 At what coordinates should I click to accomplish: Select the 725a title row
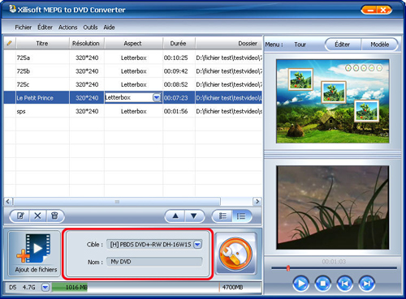click(133, 58)
